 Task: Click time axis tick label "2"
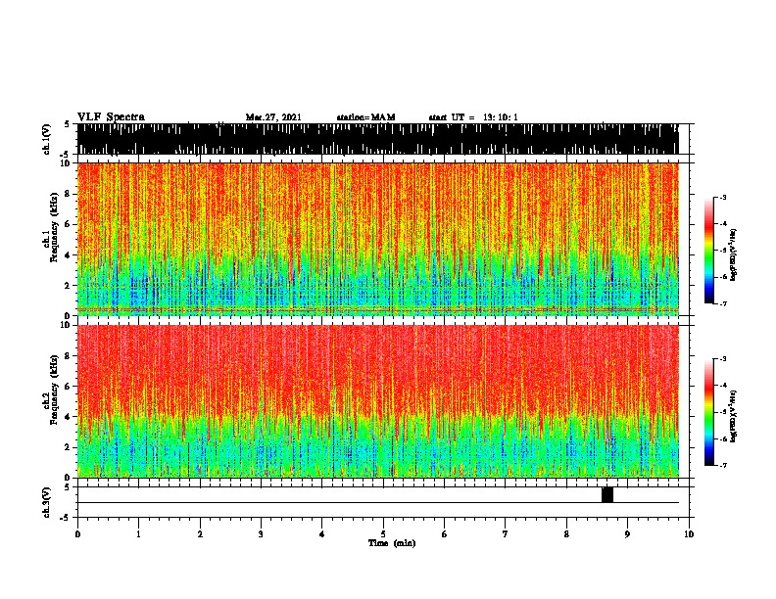pyautogui.click(x=200, y=534)
